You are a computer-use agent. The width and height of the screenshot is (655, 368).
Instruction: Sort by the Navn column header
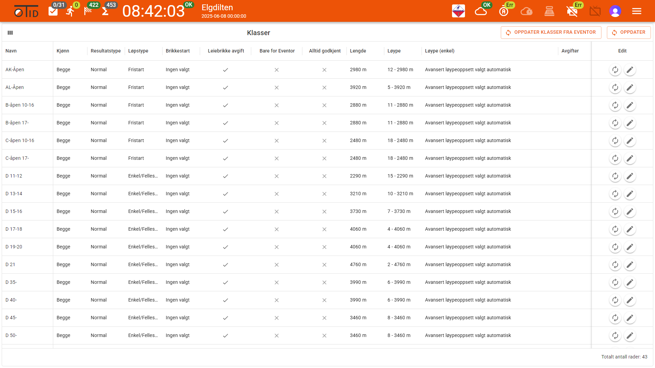point(11,51)
